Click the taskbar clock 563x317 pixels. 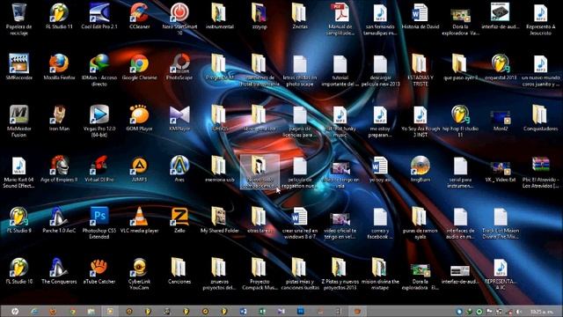(x=542, y=311)
